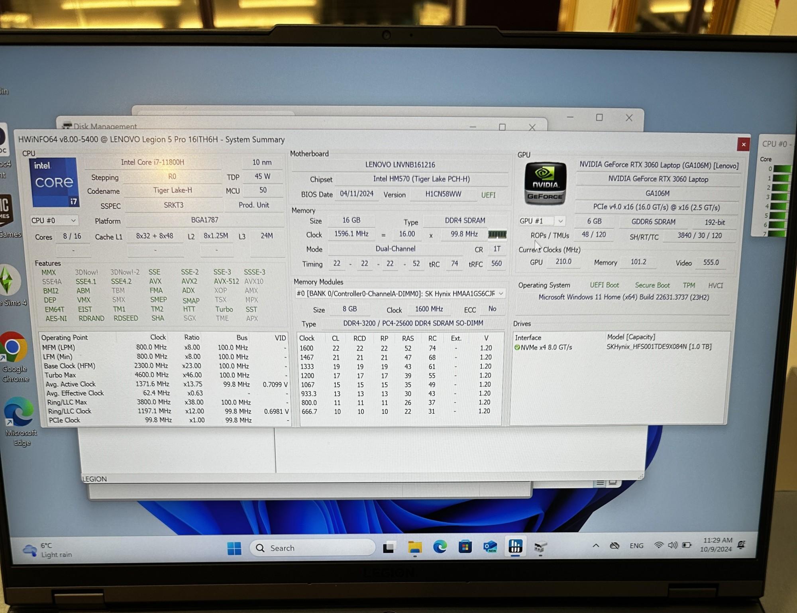Open Outlook (new) from the taskbar
Viewport: 797px width, 613px height.
490,547
